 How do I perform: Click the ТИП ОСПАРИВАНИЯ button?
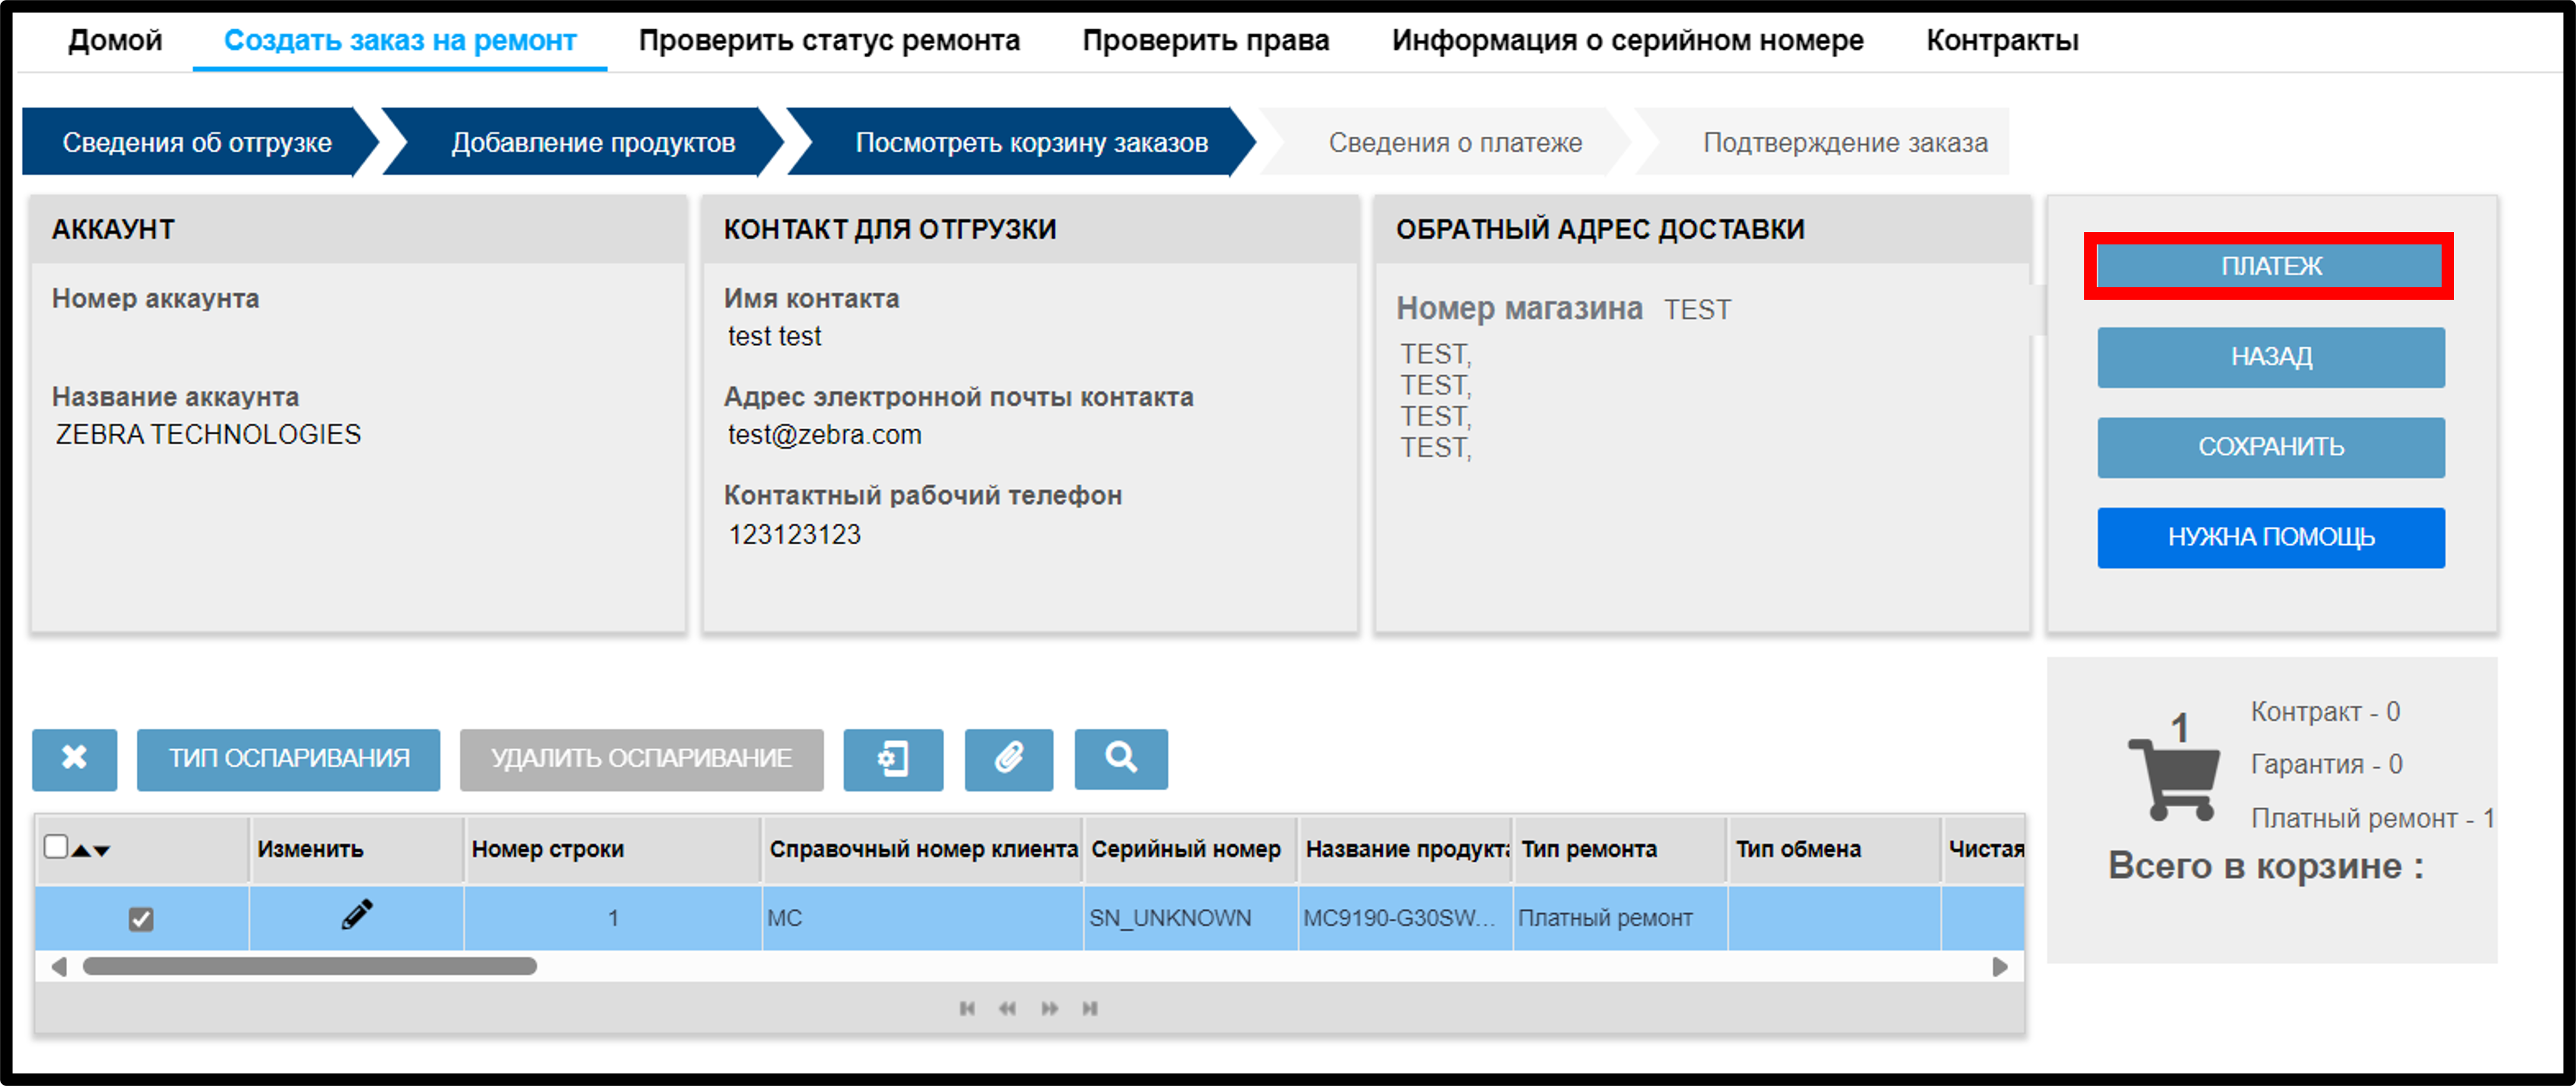click(x=288, y=759)
